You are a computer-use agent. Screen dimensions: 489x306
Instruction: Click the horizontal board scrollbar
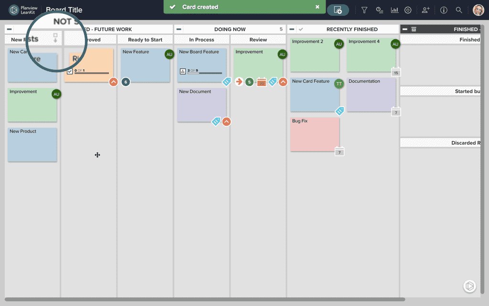(205, 299)
